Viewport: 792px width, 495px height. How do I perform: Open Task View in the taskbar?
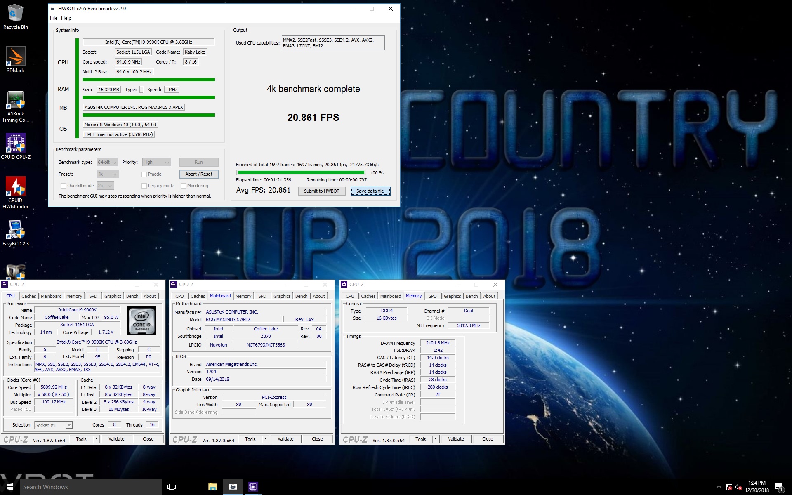pos(172,487)
